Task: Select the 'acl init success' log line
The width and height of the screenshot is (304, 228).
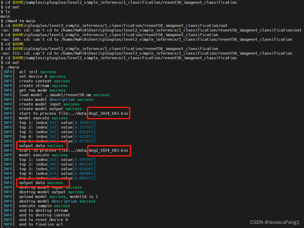Action: pos(29,72)
